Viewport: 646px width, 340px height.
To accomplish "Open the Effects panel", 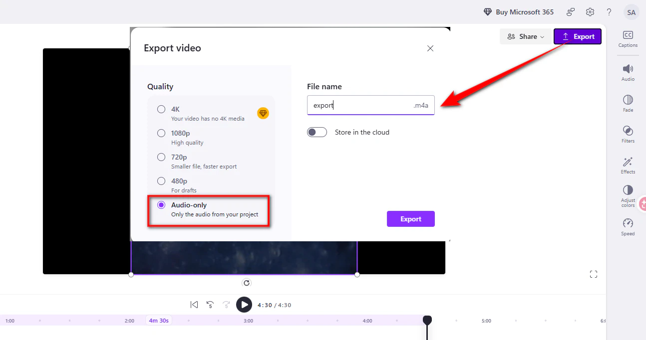I will click(x=628, y=165).
